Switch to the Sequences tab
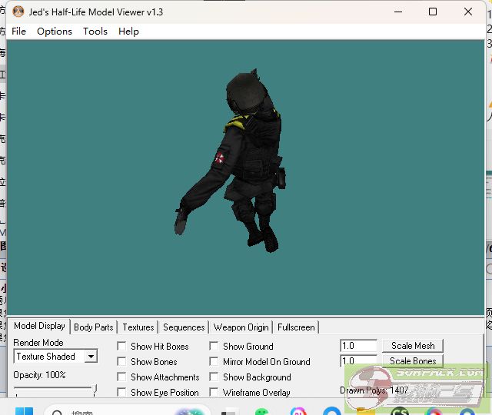 184,327
